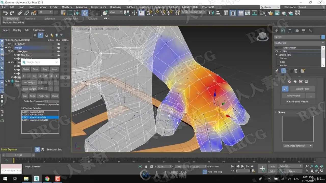326x183 pixels.
Task: Open the Mirror tool
Action: [211, 13]
